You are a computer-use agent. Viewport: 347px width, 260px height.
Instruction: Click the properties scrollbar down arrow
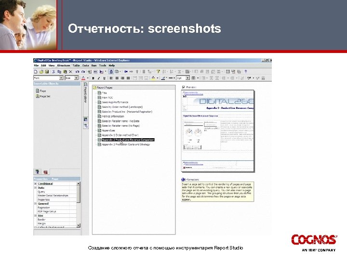click(79, 225)
